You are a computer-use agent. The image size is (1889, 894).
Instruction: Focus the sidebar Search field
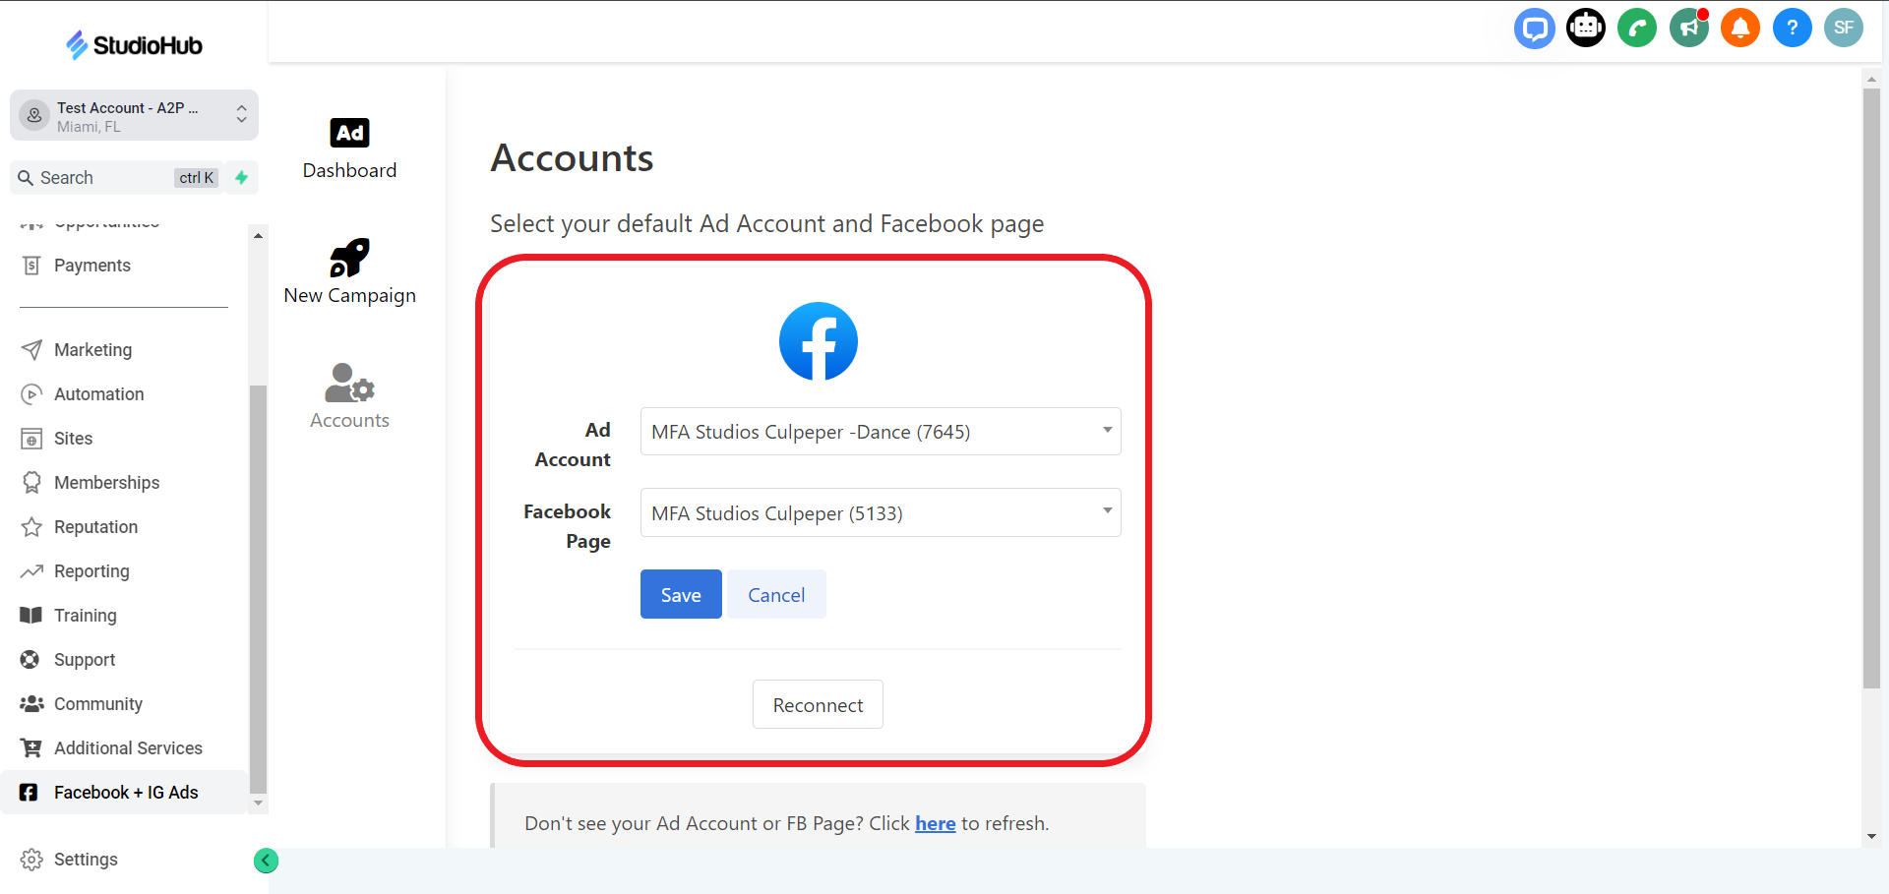click(116, 178)
